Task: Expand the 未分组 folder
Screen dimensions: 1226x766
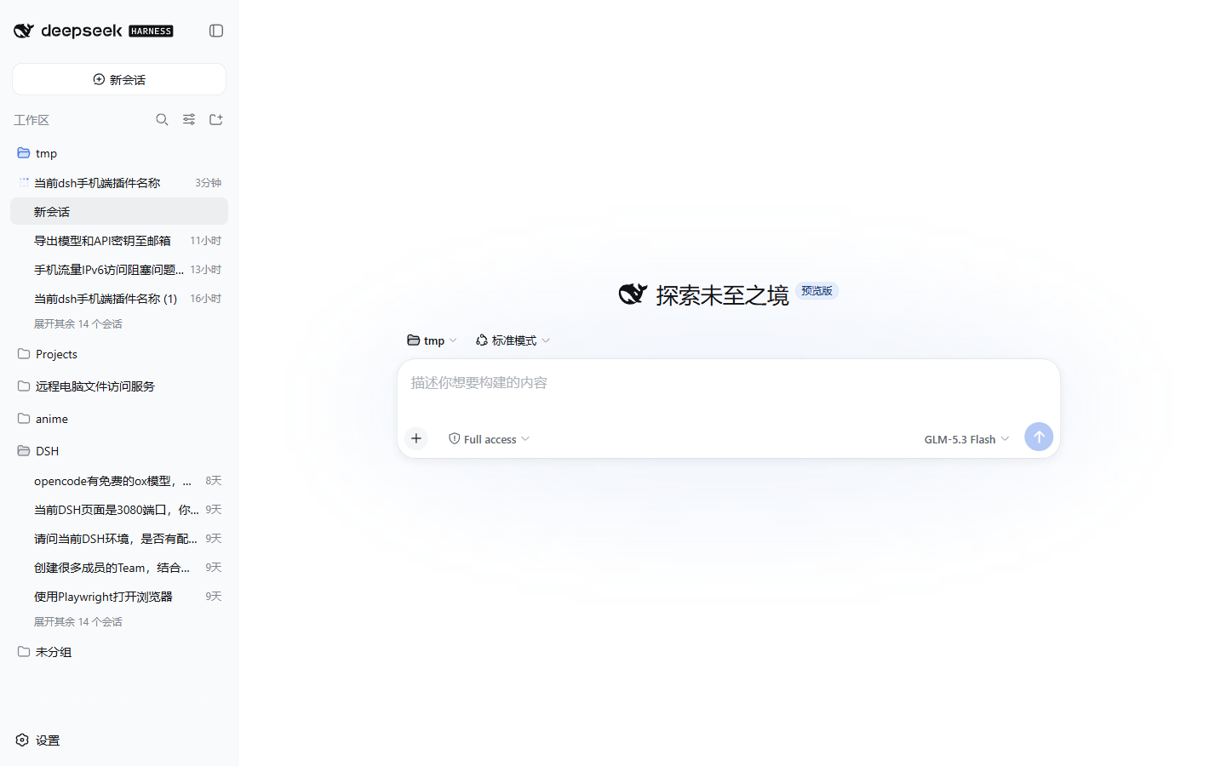Action: (119, 652)
